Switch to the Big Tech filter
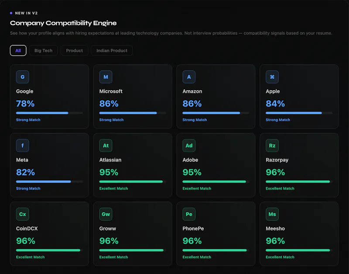 click(x=43, y=51)
